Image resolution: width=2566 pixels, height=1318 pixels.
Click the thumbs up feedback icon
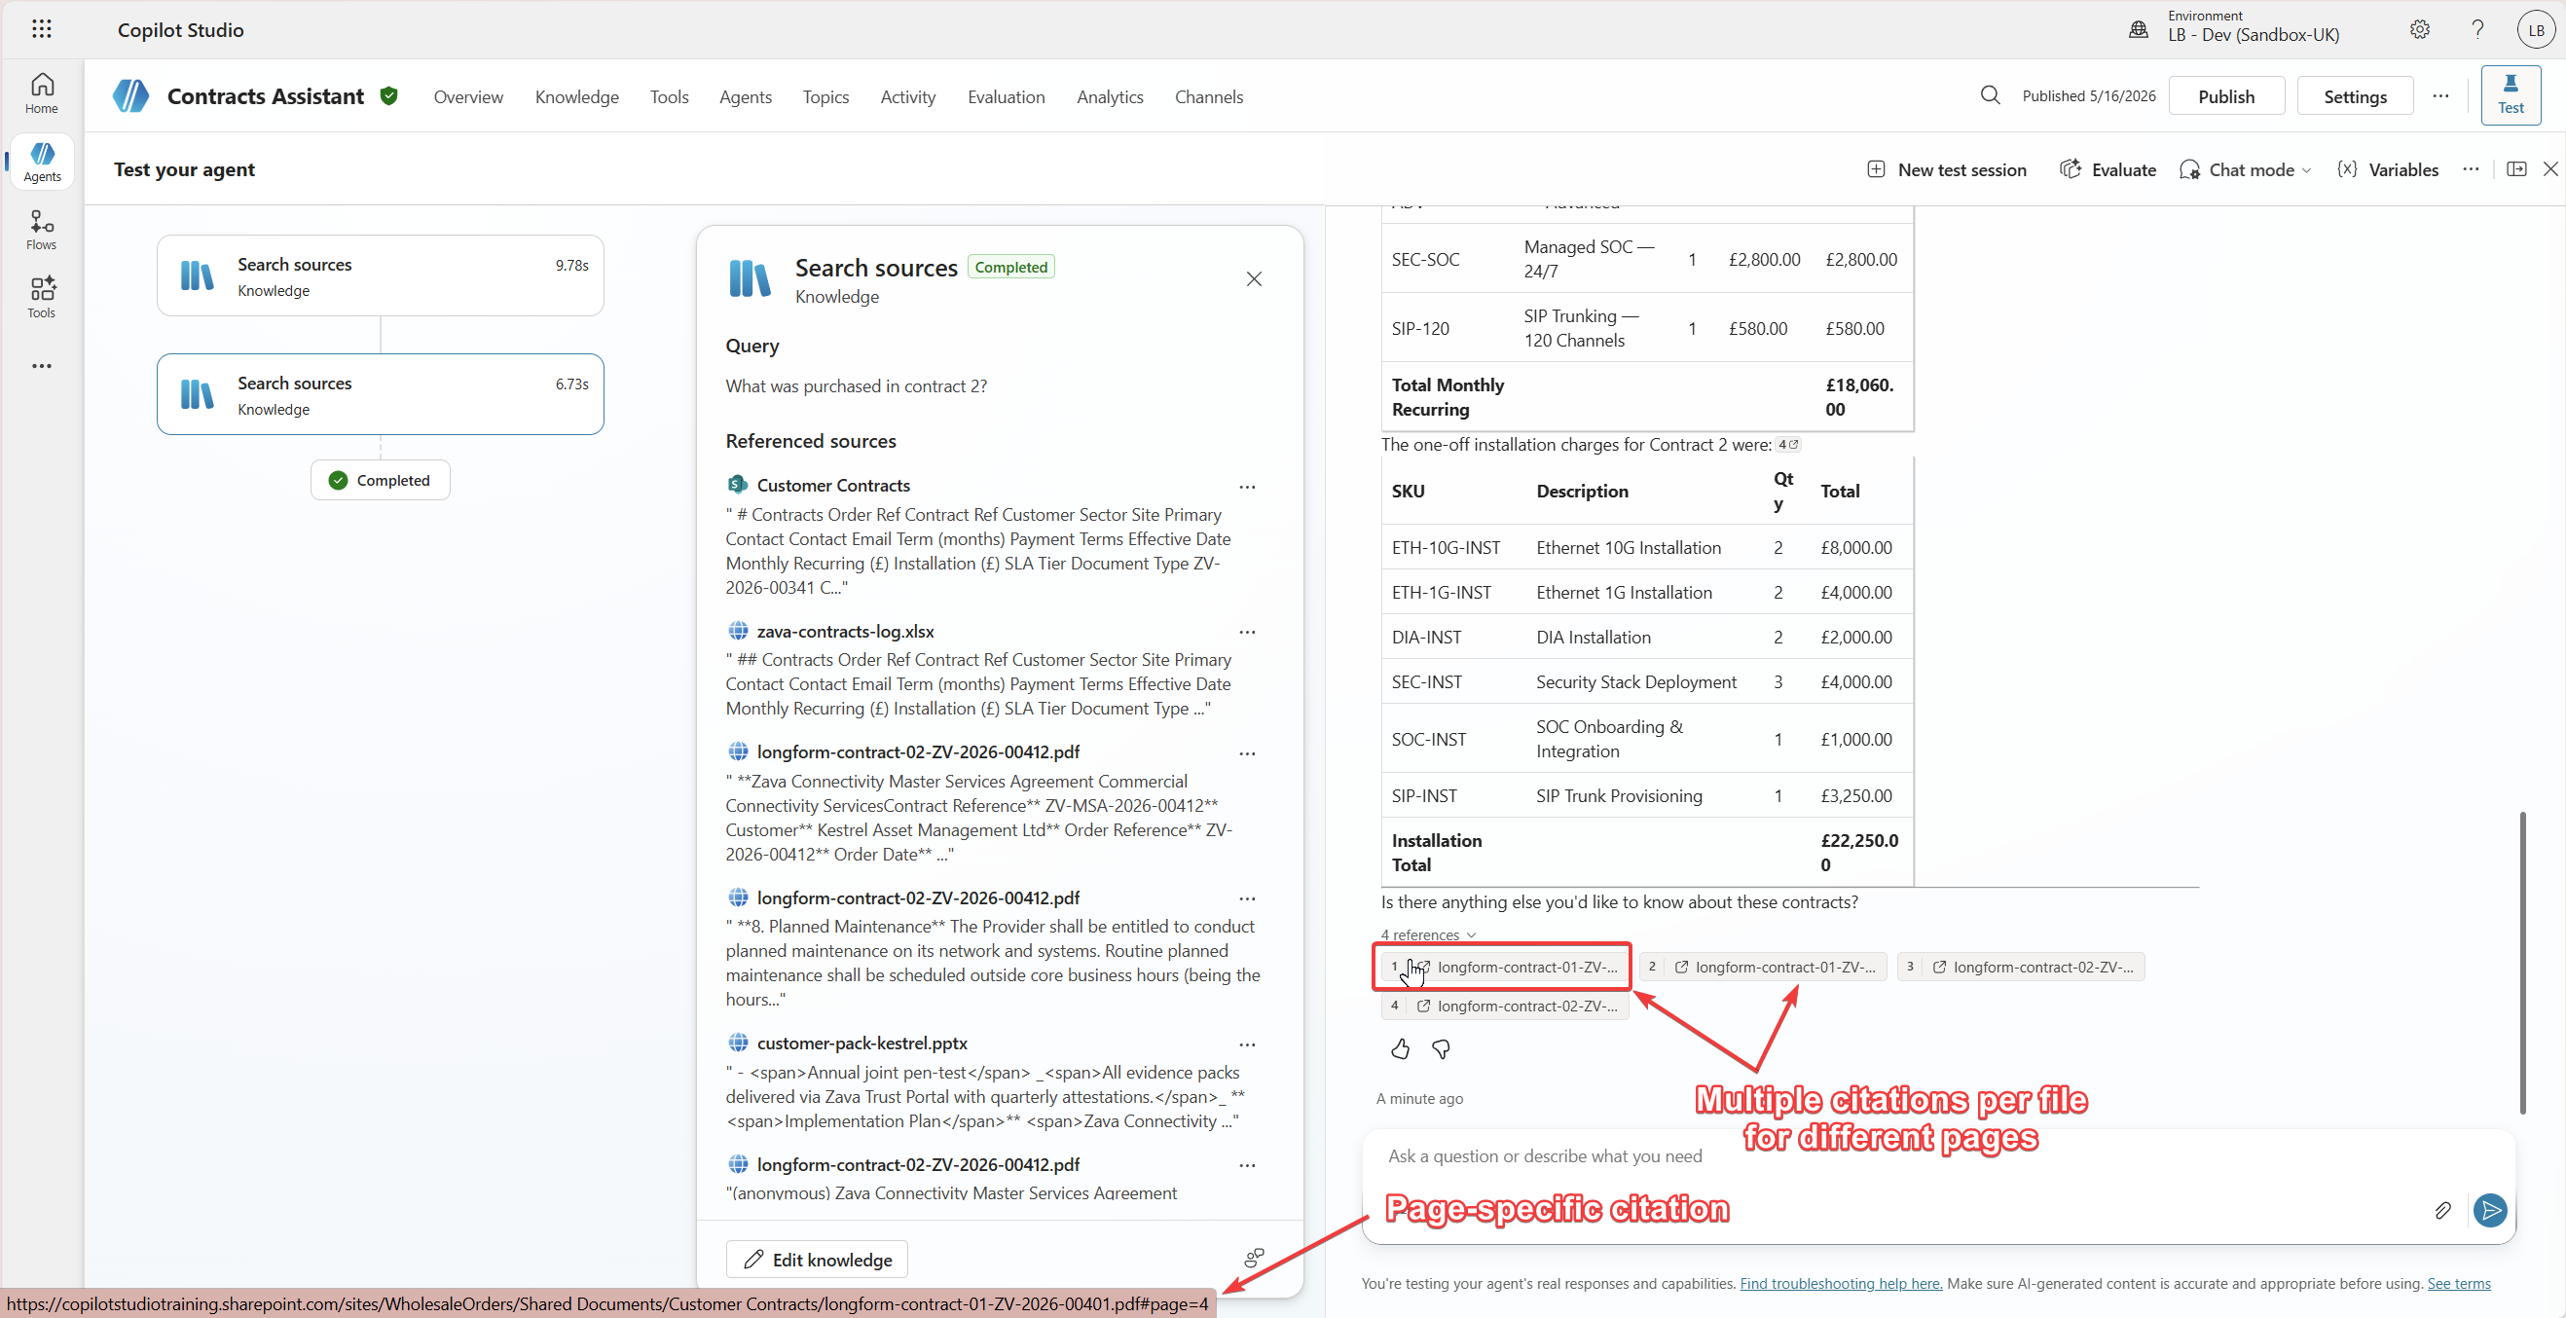click(1400, 1048)
